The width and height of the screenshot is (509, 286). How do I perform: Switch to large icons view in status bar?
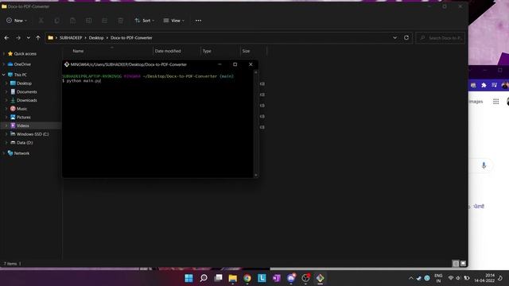tap(463, 264)
